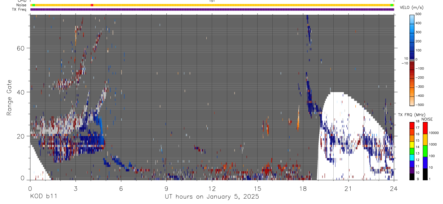Select the 'VELO (m/s)' color bar title
Screen dimensions: 443x204
point(412,8)
